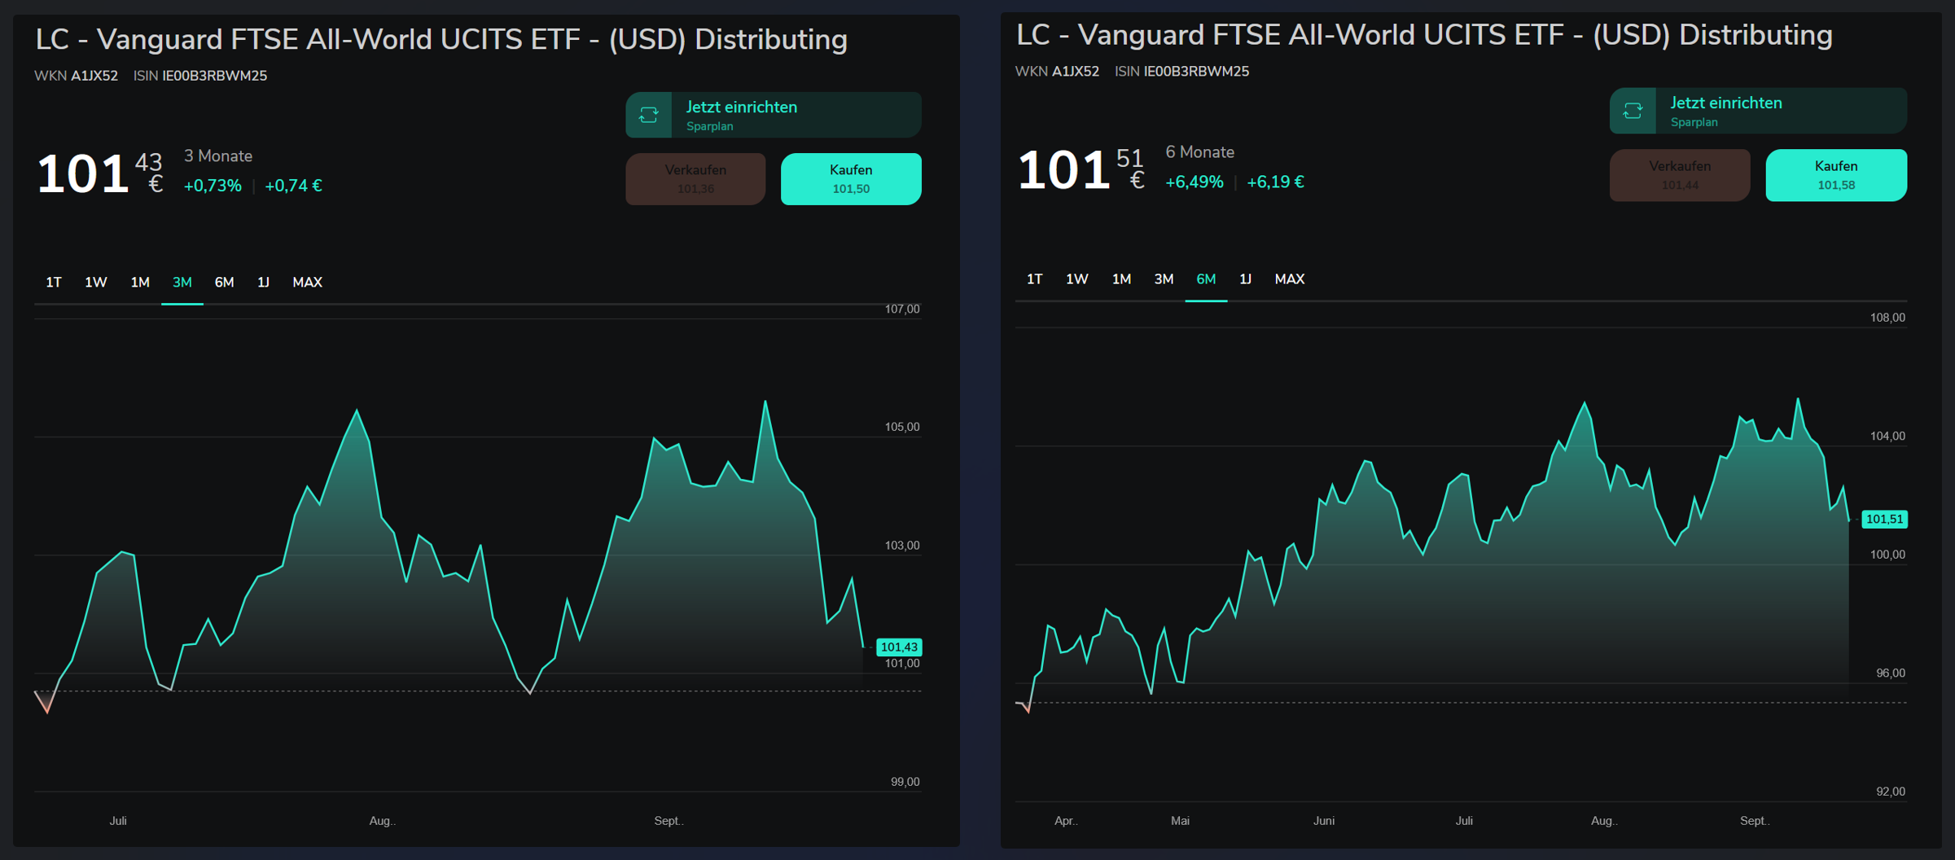The width and height of the screenshot is (1955, 860).
Task: Click the 107,00 axis label on left chart
Action: click(x=902, y=309)
